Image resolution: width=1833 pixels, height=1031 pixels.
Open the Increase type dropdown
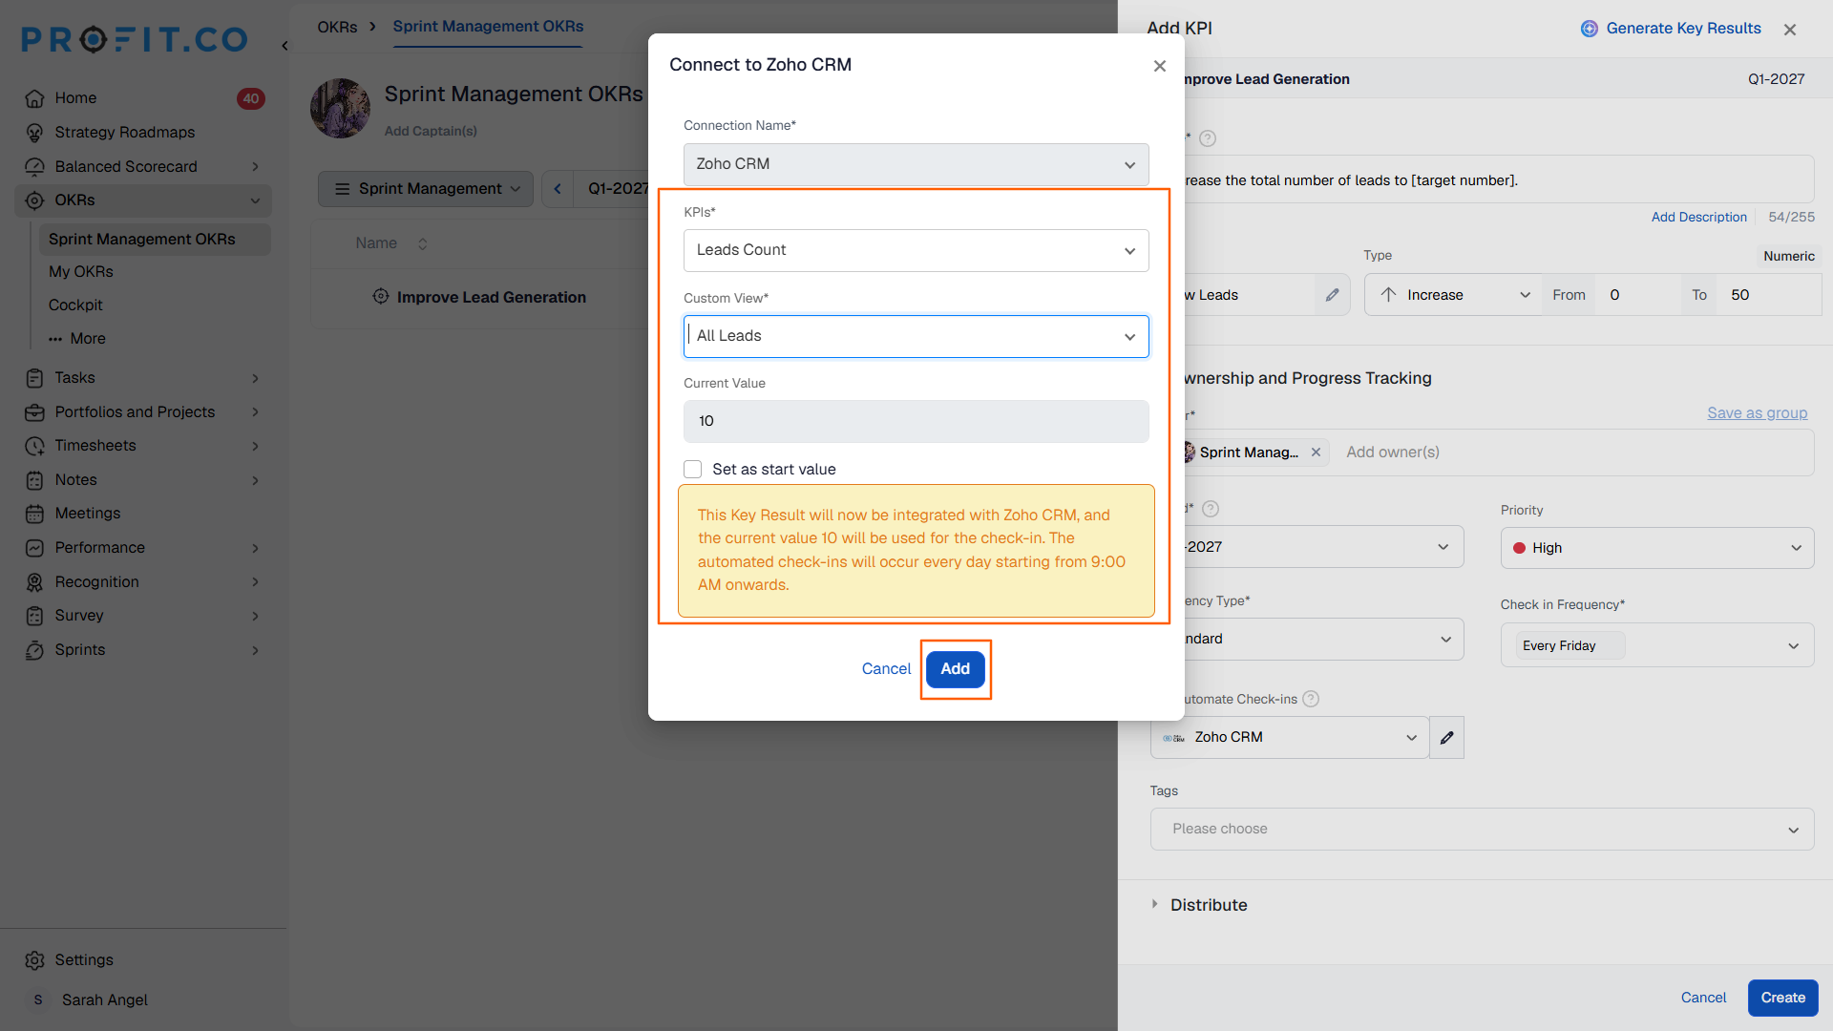(1452, 295)
